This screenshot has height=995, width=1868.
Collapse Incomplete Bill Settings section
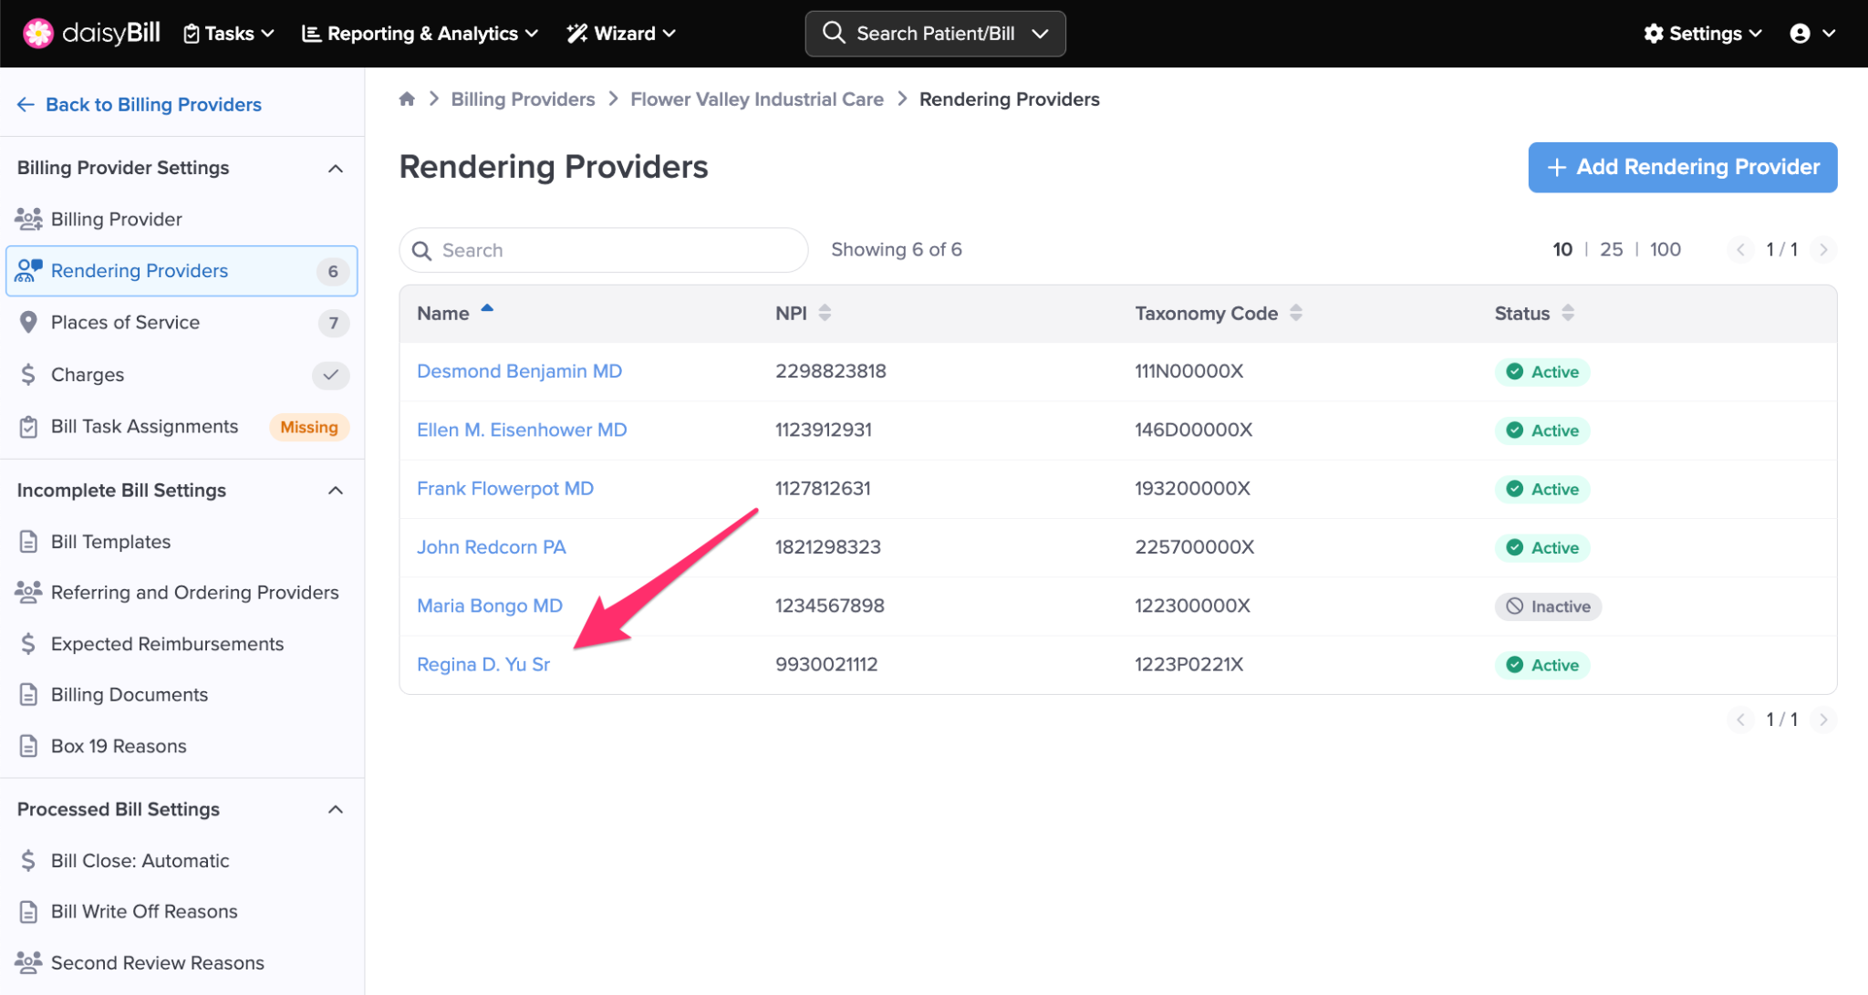point(336,491)
